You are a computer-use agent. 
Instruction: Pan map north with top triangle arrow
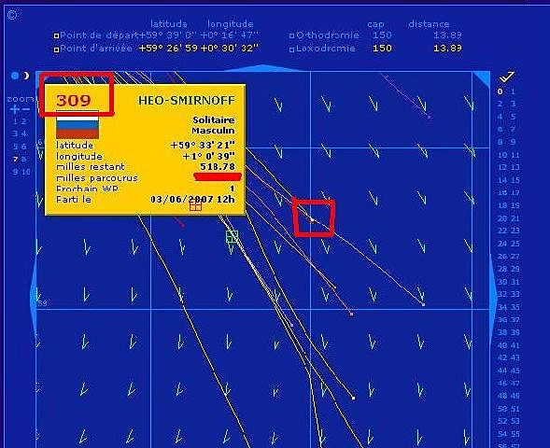pos(262,67)
